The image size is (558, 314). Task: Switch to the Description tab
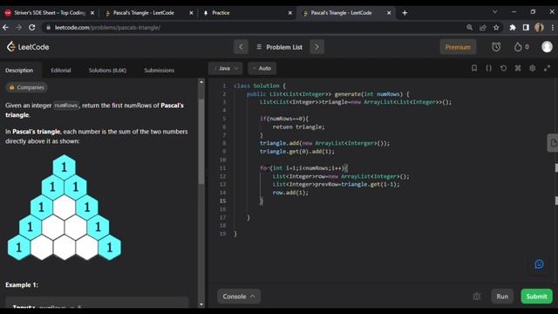pos(19,70)
